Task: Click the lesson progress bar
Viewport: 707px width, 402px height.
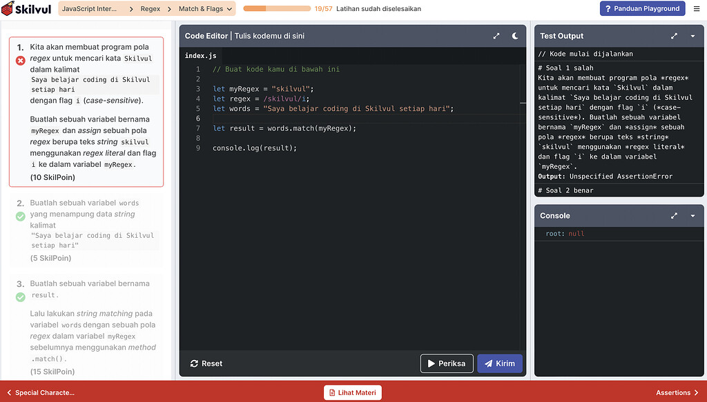Action: (x=276, y=9)
